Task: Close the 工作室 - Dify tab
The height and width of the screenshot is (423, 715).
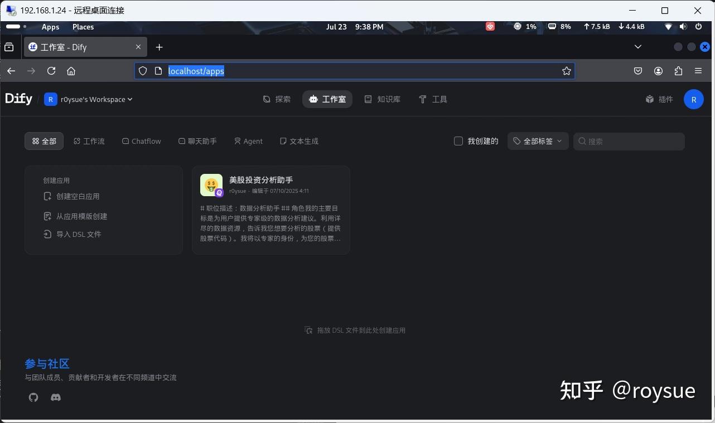Action: pos(138,47)
